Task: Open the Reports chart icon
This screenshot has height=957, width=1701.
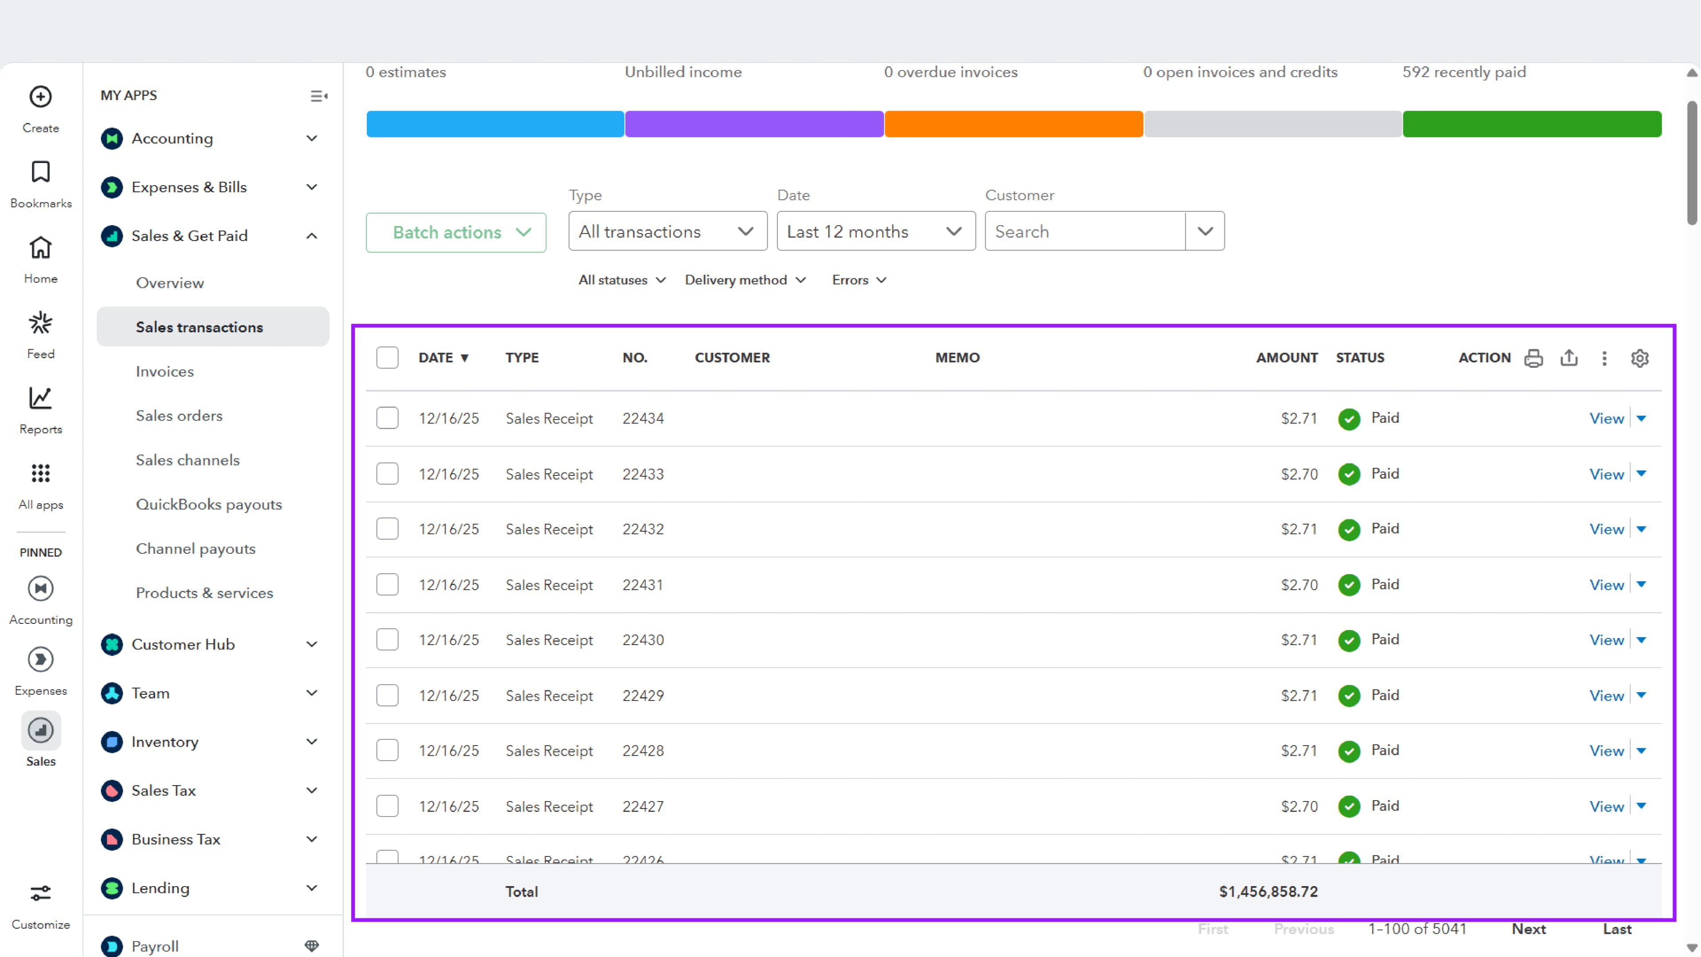Action: (x=40, y=398)
